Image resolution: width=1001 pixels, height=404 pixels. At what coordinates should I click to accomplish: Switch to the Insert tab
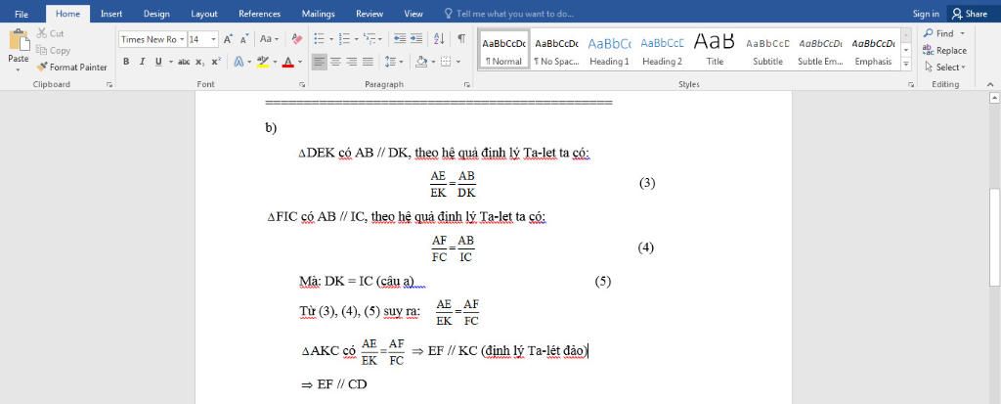111,14
